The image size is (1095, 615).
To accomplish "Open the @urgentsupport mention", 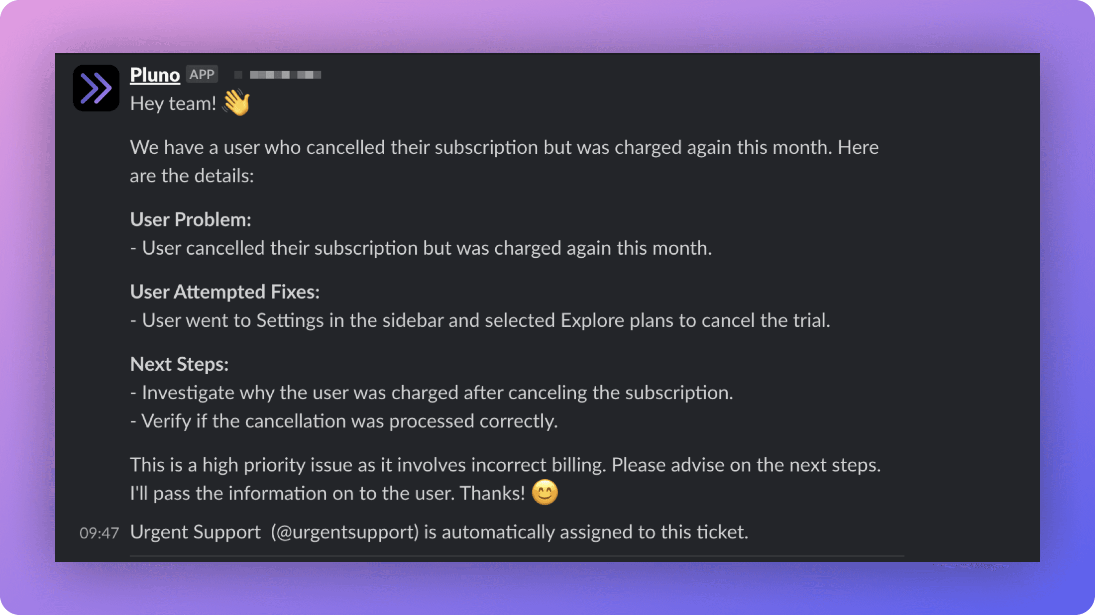I will click(x=346, y=532).
